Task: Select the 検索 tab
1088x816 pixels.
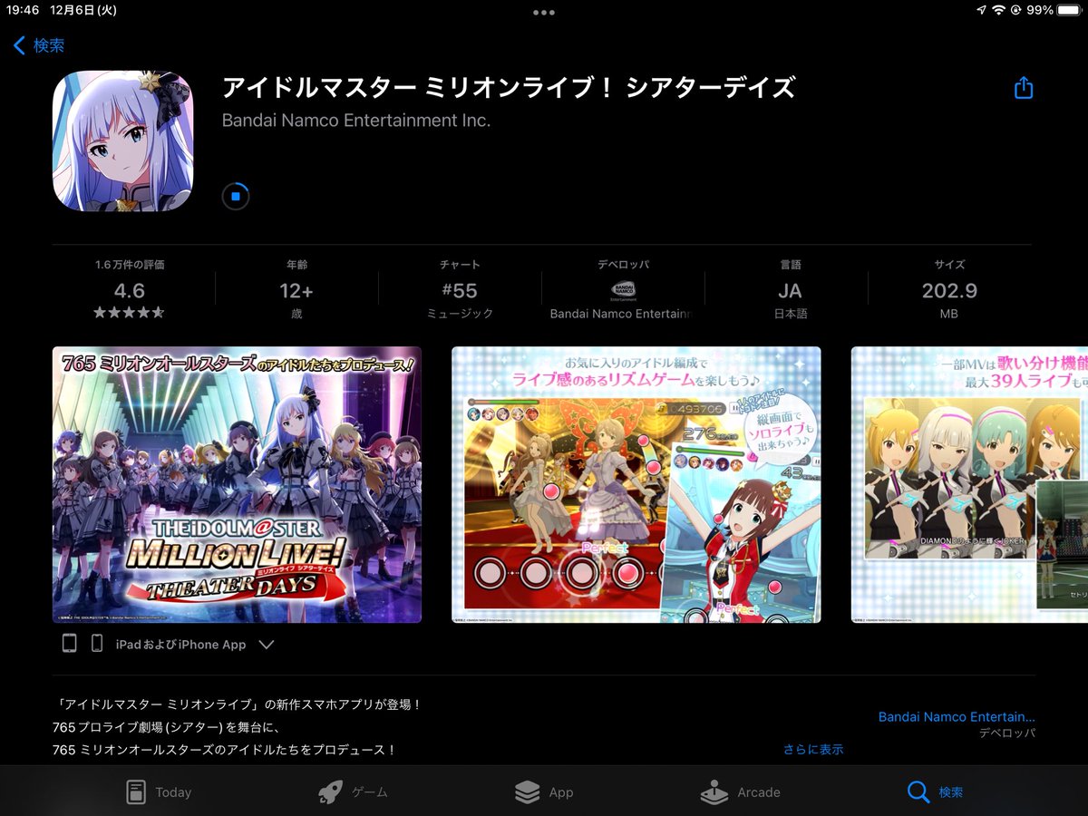Action: (x=935, y=792)
